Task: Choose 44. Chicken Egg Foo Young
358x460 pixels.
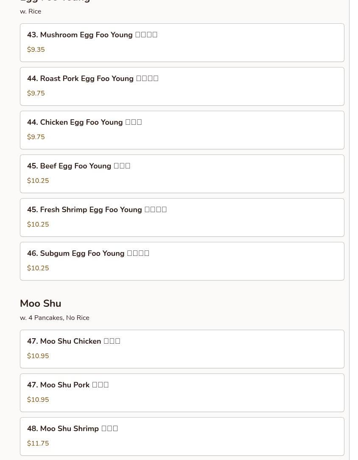Action: coord(182,130)
